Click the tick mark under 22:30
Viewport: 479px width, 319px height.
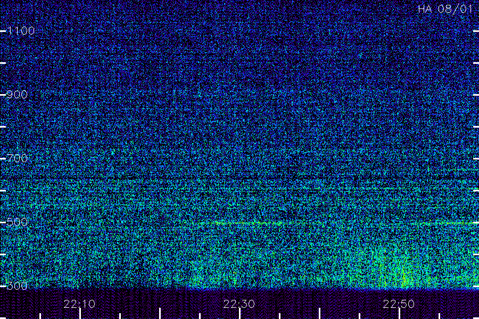click(240, 314)
